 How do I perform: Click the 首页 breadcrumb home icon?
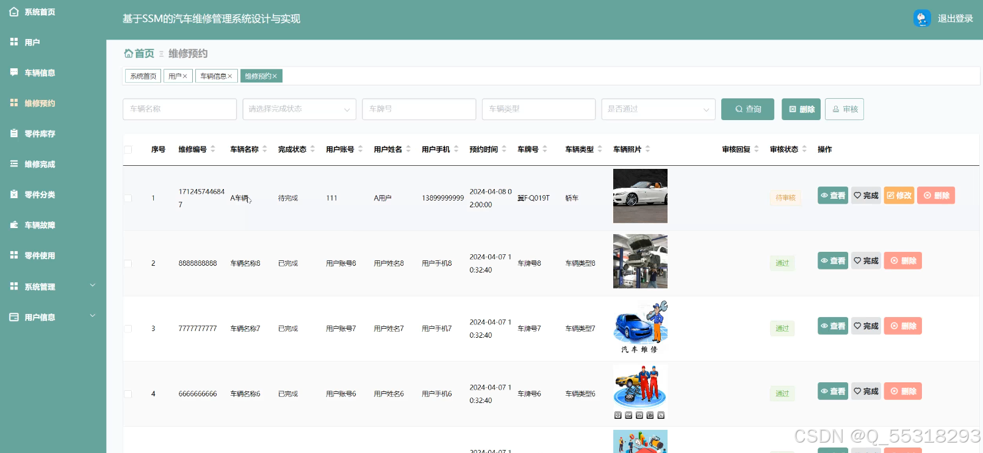click(128, 54)
